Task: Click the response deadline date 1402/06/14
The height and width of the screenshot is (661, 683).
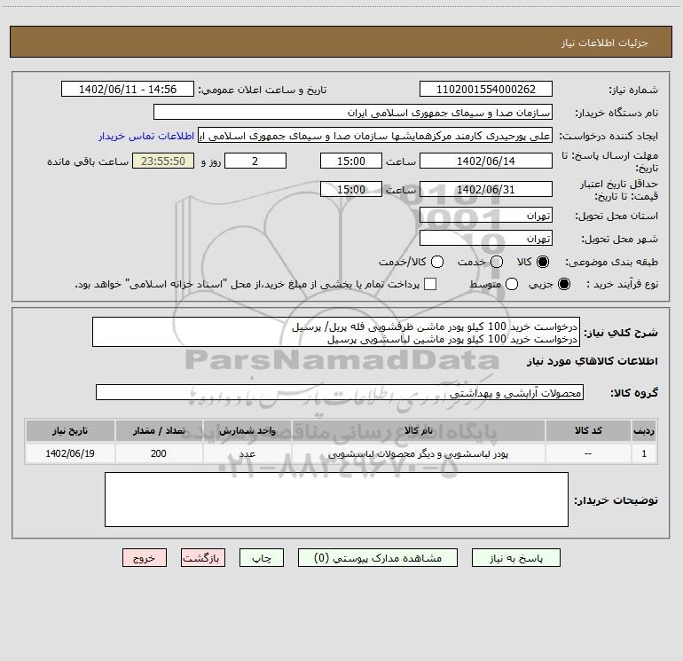Action: pyautogui.click(x=486, y=161)
